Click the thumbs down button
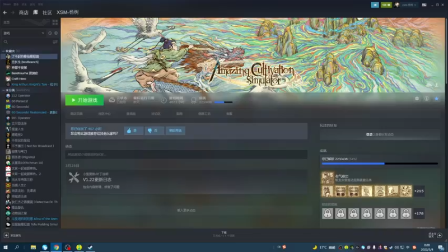This screenshot has width=448, height=252. point(155,130)
